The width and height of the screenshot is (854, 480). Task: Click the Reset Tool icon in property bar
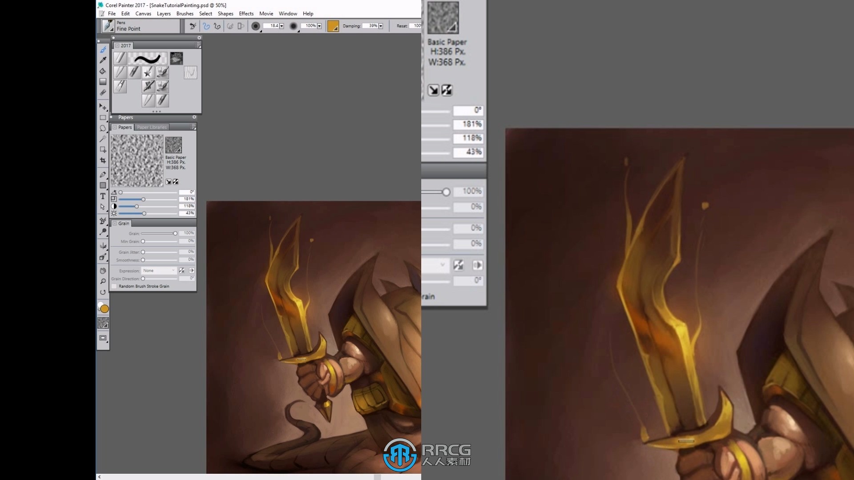point(193,26)
